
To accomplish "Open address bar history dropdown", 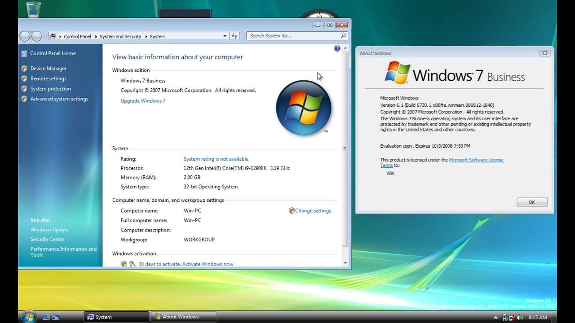I will point(225,36).
